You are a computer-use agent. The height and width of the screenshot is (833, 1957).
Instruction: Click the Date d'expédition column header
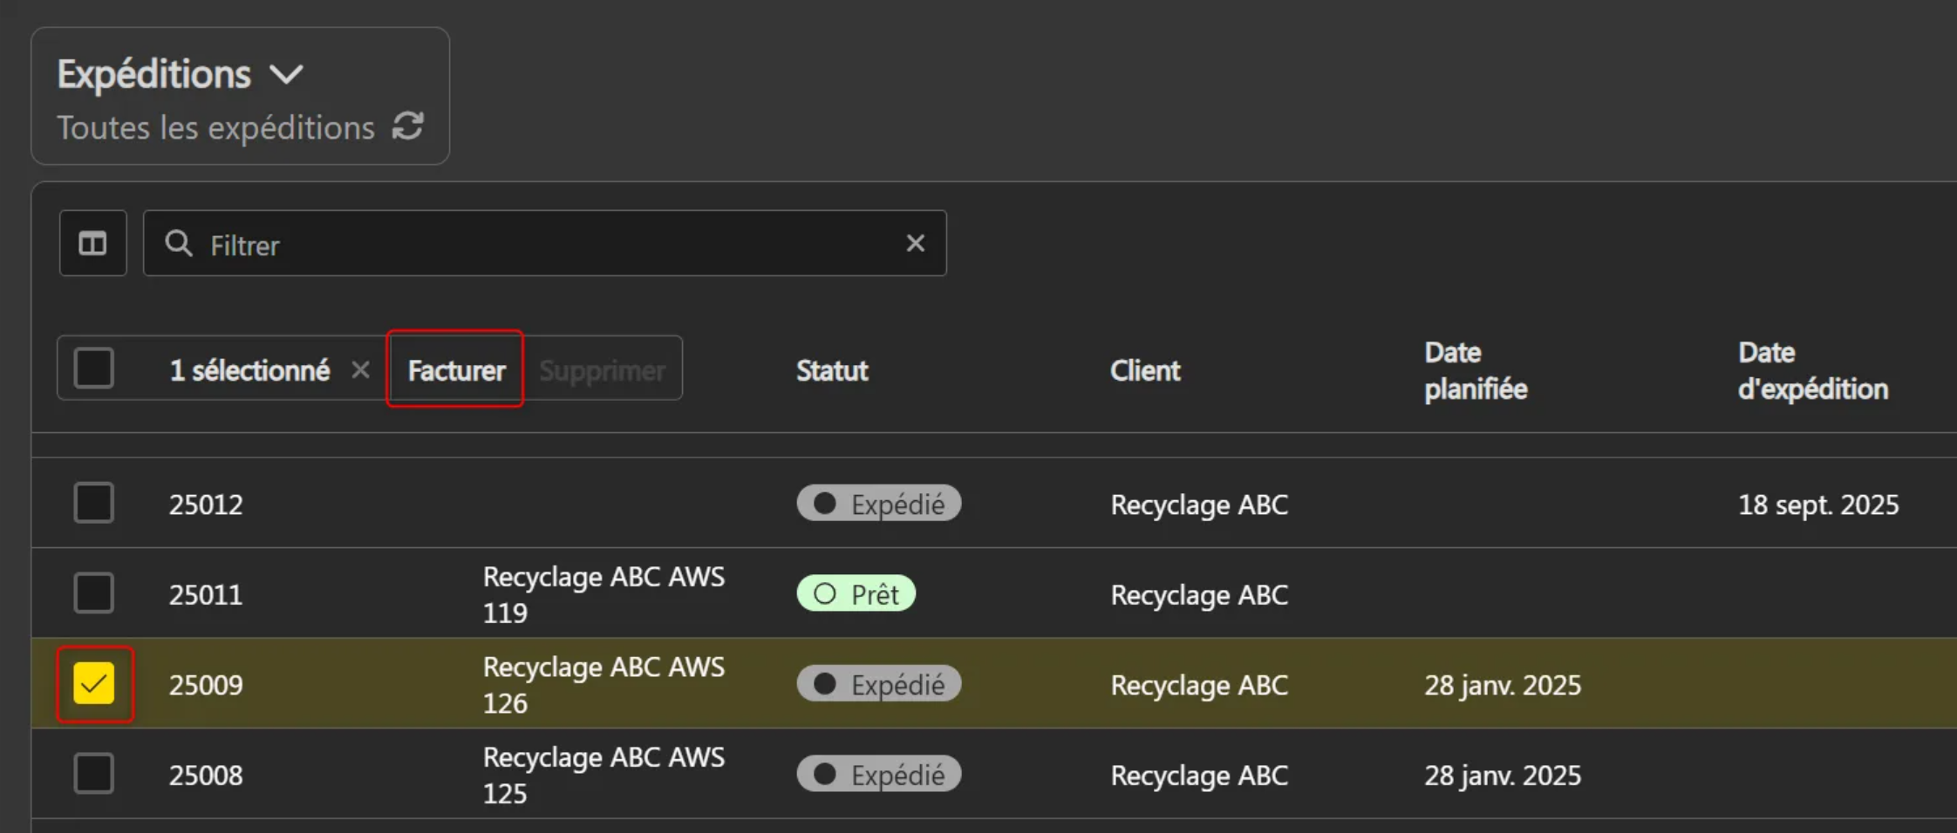pyautogui.click(x=1812, y=370)
